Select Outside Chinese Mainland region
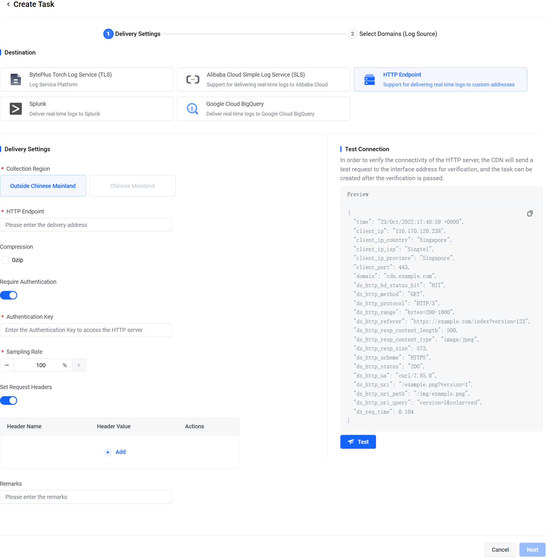 point(43,186)
